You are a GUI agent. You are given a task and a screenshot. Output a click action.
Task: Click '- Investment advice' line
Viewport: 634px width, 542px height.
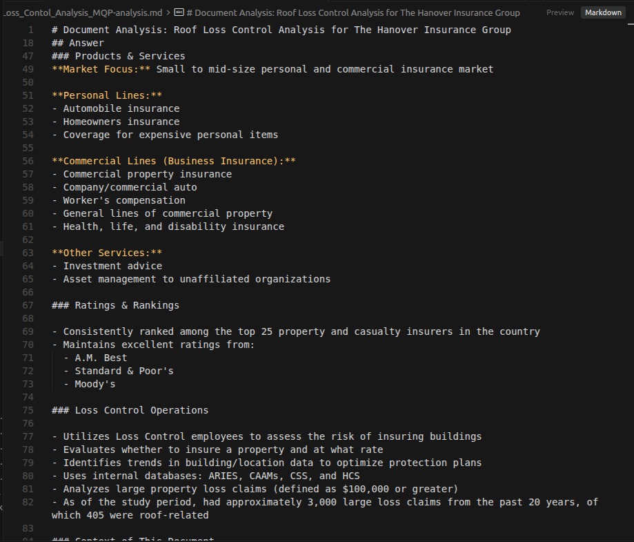[107, 266]
